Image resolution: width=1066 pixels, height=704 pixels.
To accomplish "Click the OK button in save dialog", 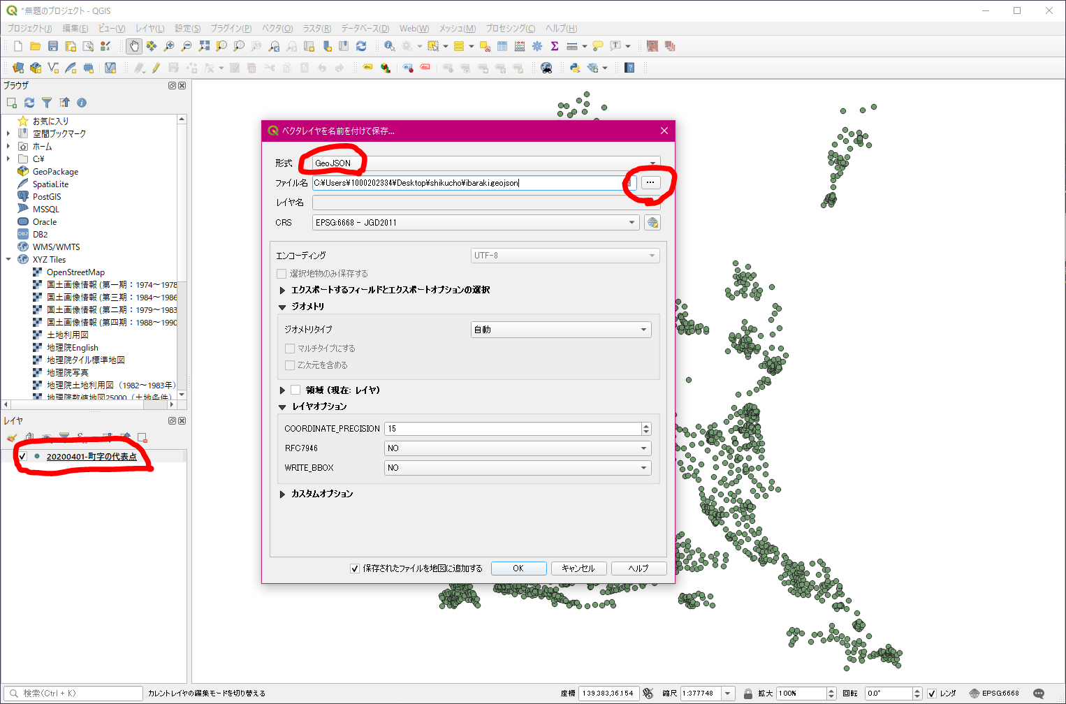I will point(518,569).
